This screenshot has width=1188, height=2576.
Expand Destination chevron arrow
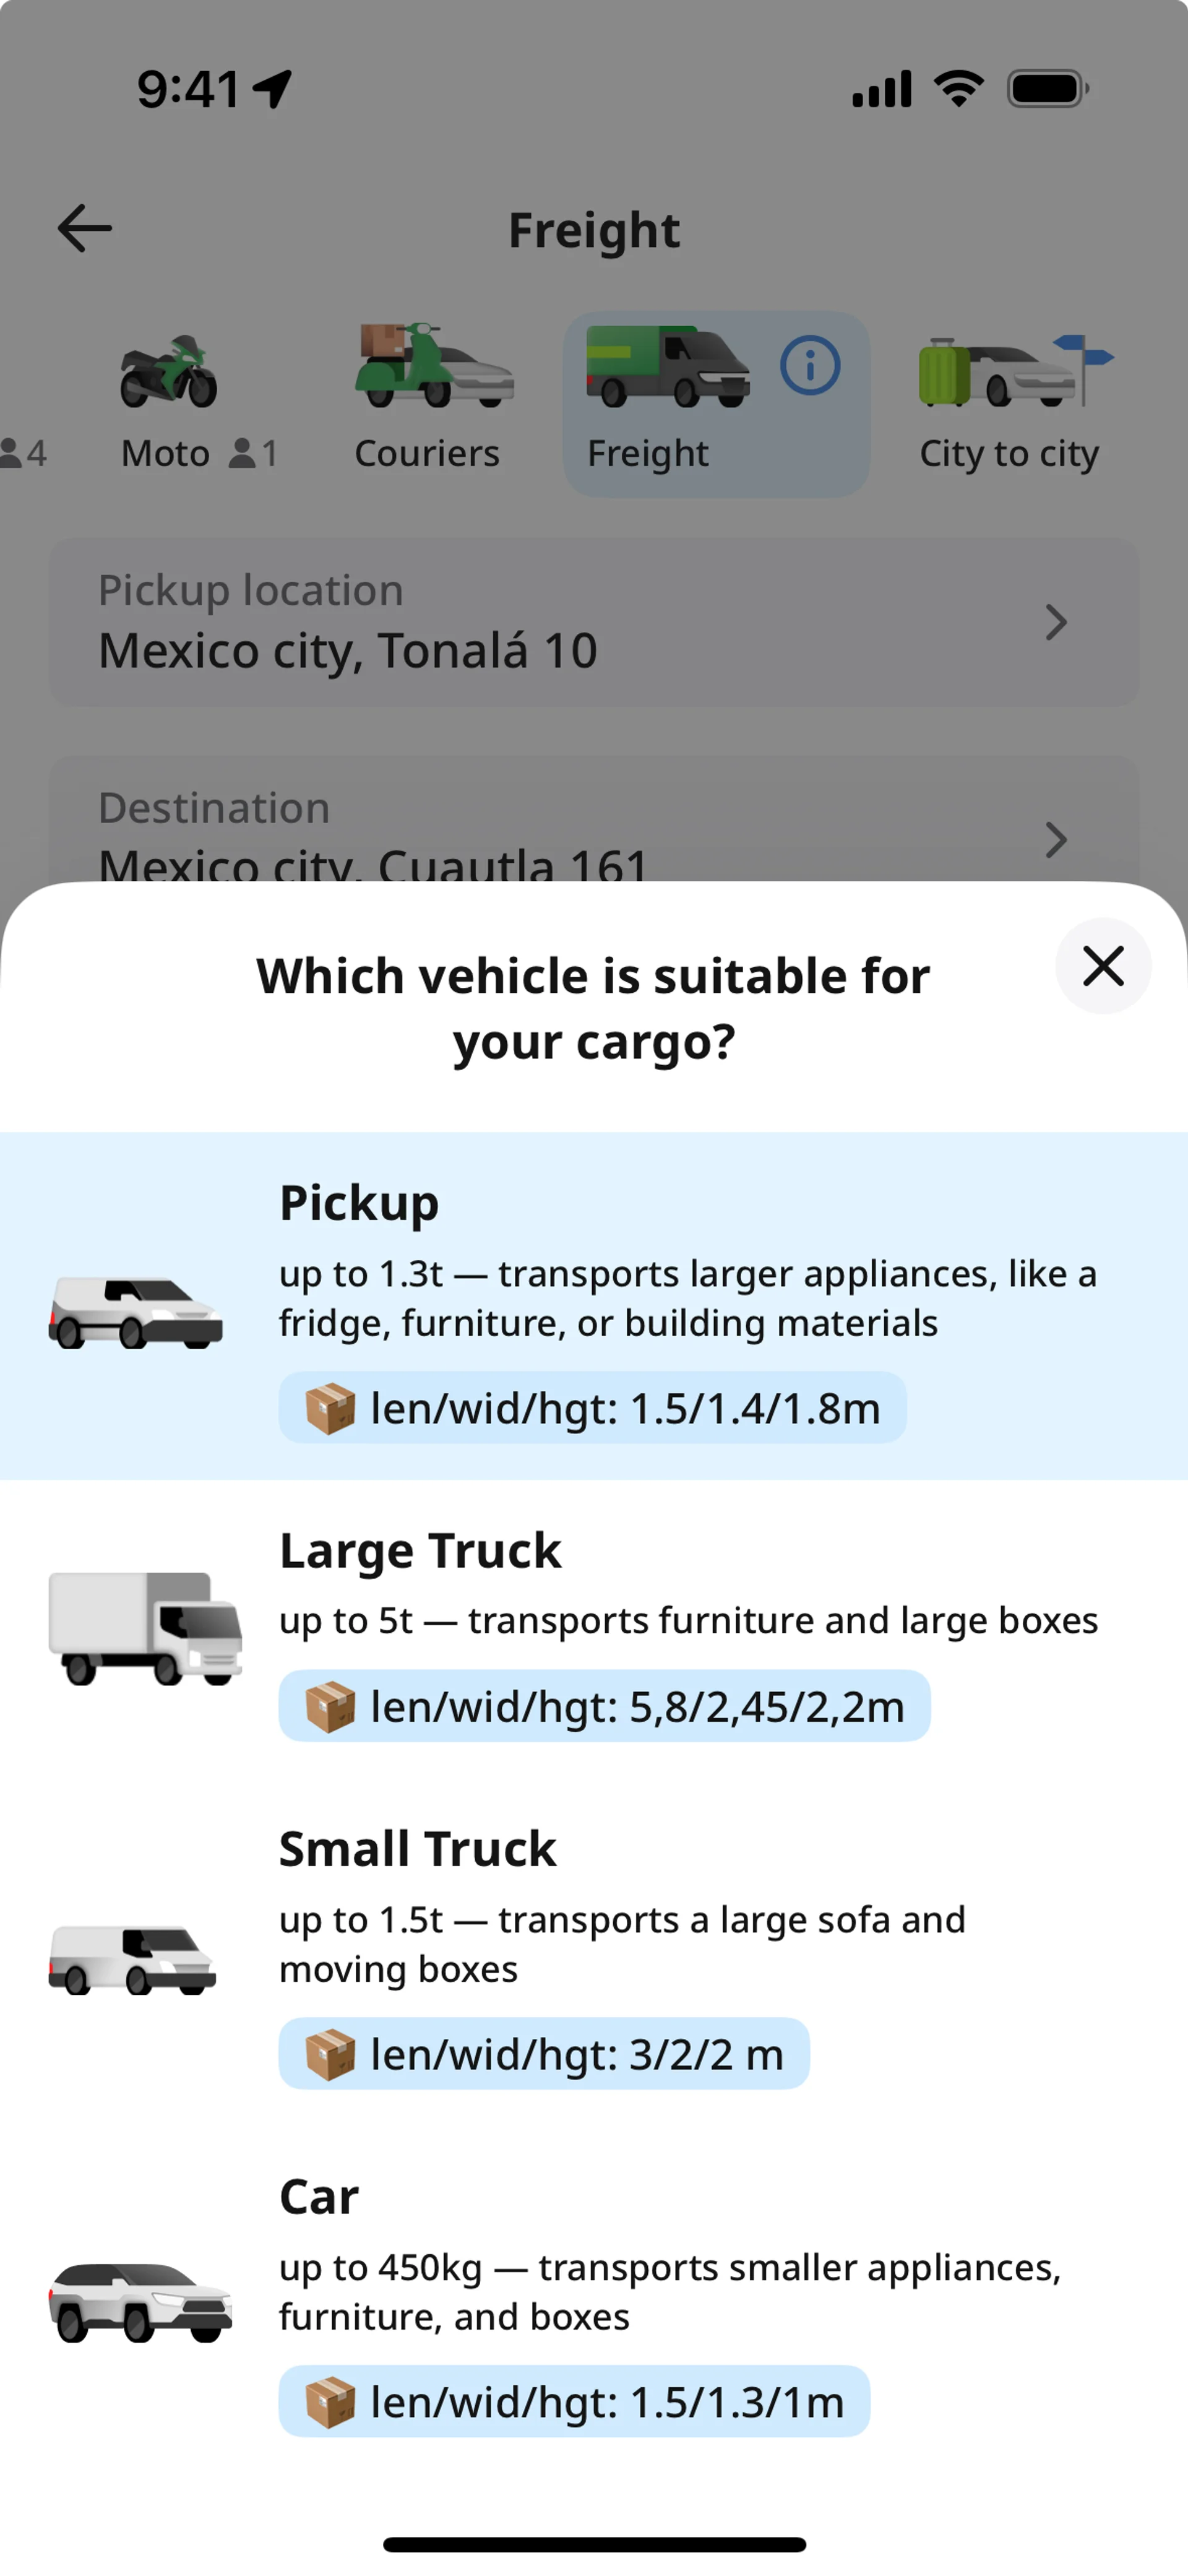(x=1055, y=840)
